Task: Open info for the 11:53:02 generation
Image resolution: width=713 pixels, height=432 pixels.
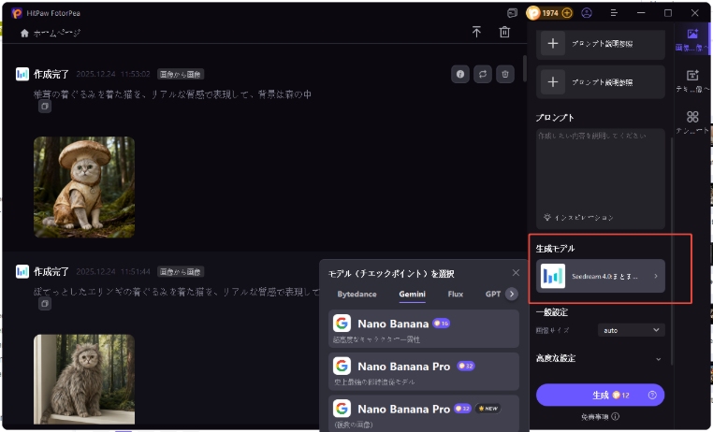Action: (460, 74)
